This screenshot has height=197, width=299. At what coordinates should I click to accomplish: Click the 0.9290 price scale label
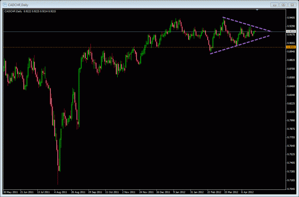[291, 26]
